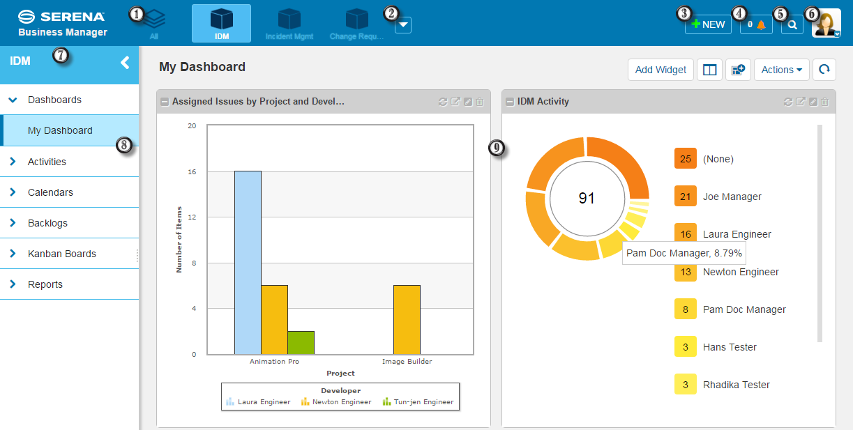
Task: Collapse the IDM side panel with chevron
Action: pyautogui.click(x=125, y=62)
